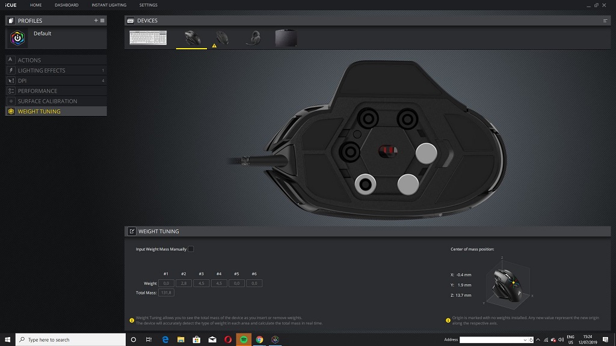
Task: Show hidden system tray icons
Action: click(x=538, y=340)
